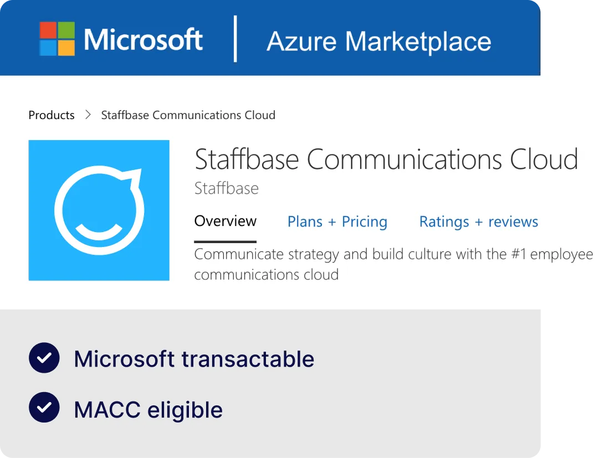615x458 pixels.
Task: Click the dark checkmark beside Microsoft transactable
Action: (44, 358)
